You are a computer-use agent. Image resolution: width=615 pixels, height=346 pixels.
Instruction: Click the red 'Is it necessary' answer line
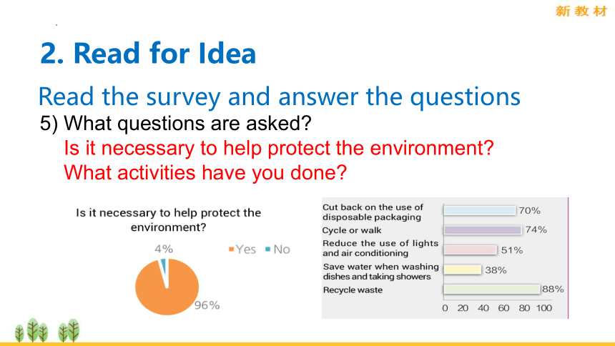point(279,148)
